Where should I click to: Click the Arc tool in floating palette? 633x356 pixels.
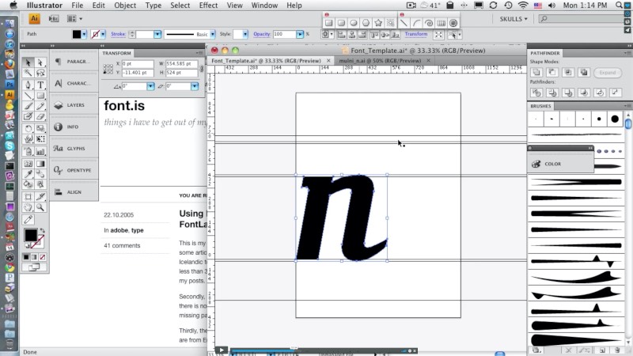pos(416,23)
